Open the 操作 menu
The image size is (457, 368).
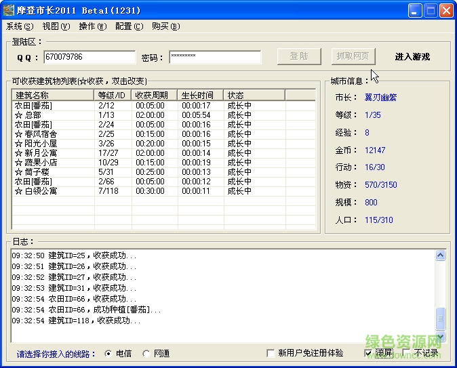[92, 26]
